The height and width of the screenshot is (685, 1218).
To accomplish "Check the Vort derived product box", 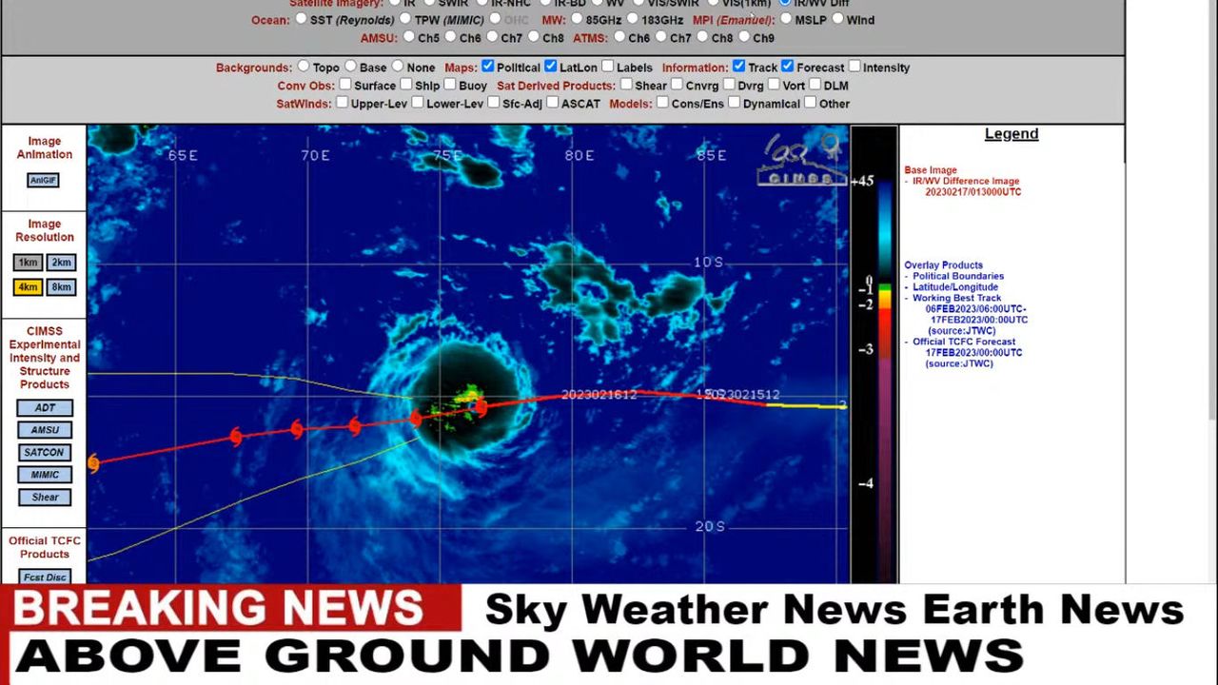I will click(774, 85).
